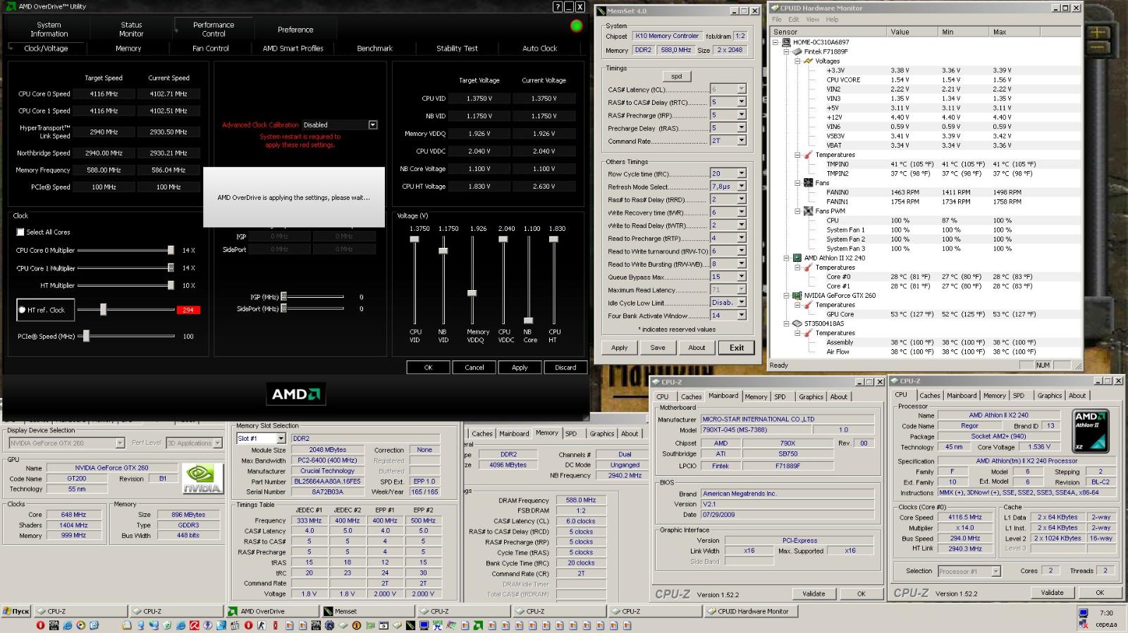This screenshot has height=633, width=1128.
Task: Click the spd button in MemSet Timings
Action: (677, 76)
